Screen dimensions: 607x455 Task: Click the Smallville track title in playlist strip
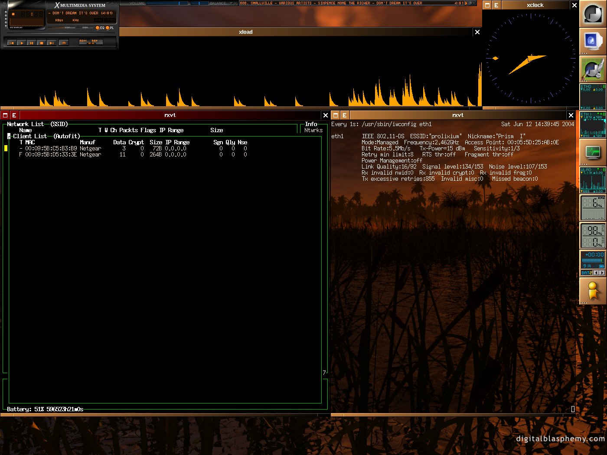(331, 3)
